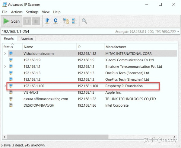Click the IP cell 192.168.1.8
Image resolution: width=181 pixels, height=148 pixels.
[86, 92]
